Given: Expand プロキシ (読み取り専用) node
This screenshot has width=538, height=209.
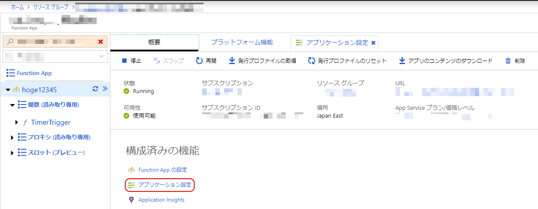Looking at the screenshot, I should click(x=12, y=138).
